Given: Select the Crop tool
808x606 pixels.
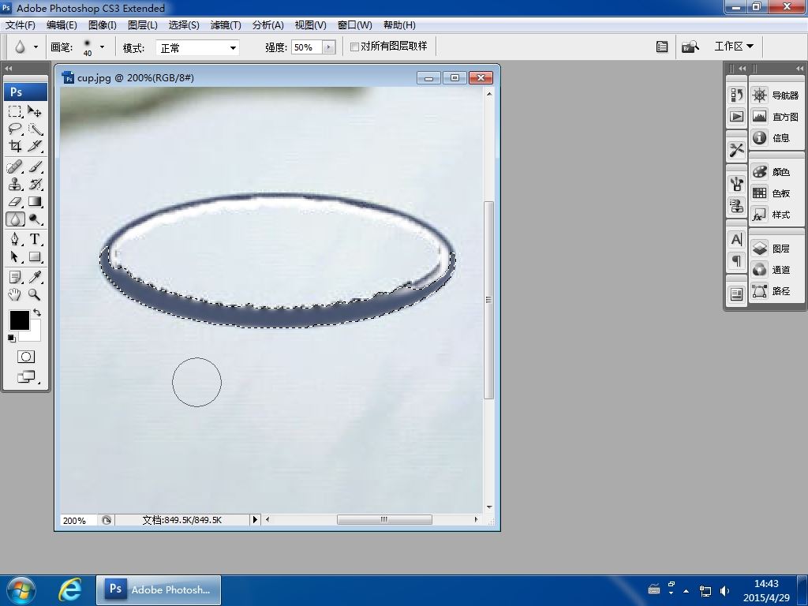Looking at the screenshot, I should coord(15,146).
